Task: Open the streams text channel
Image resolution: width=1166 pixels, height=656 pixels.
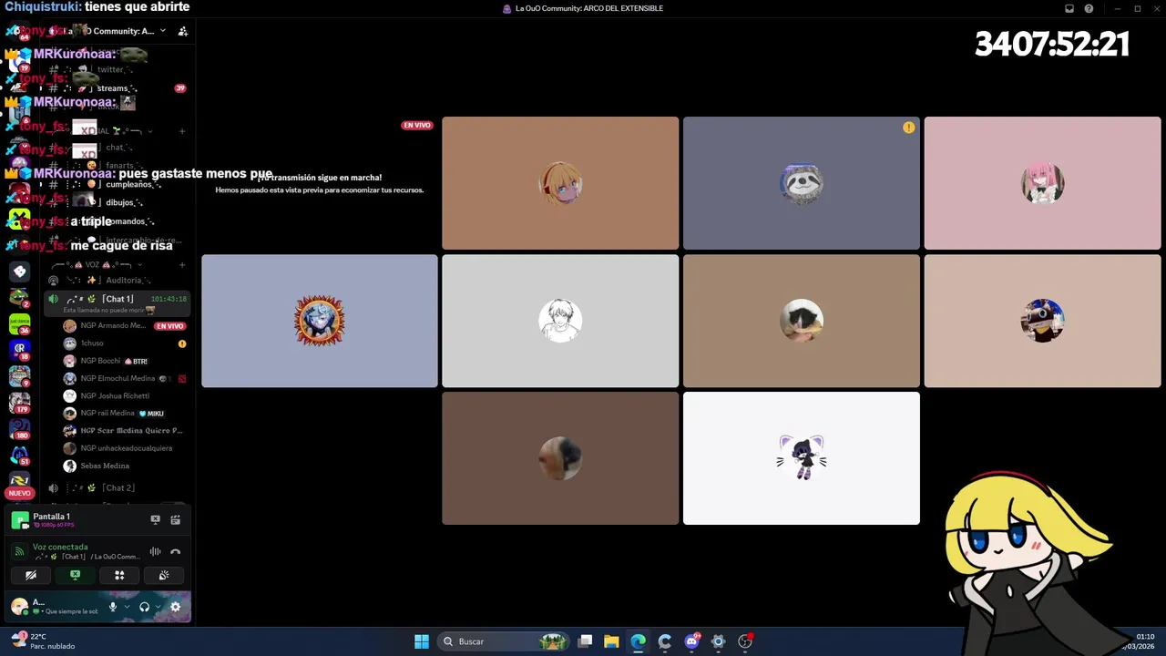Action: click(117, 88)
